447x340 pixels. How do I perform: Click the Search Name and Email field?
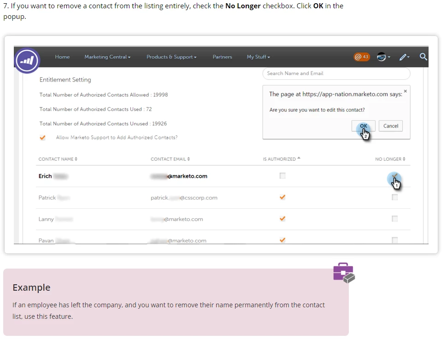click(336, 74)
